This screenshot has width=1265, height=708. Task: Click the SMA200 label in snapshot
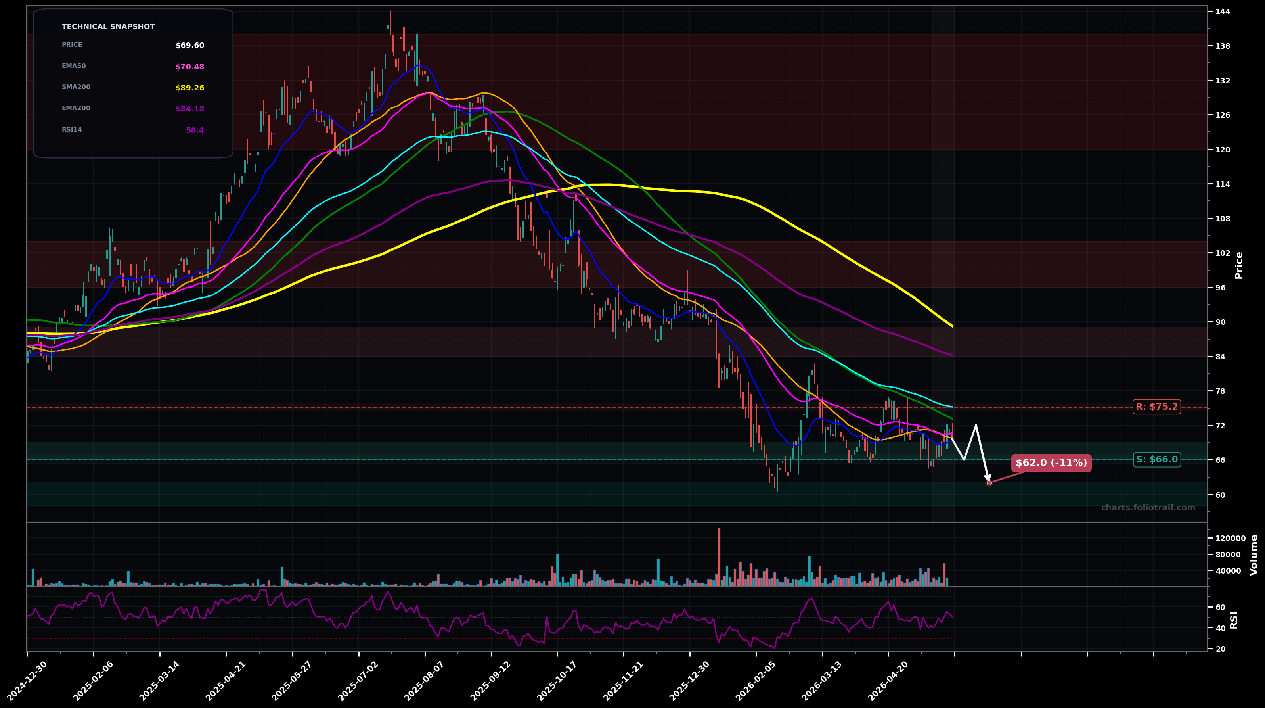click(76, 87)
